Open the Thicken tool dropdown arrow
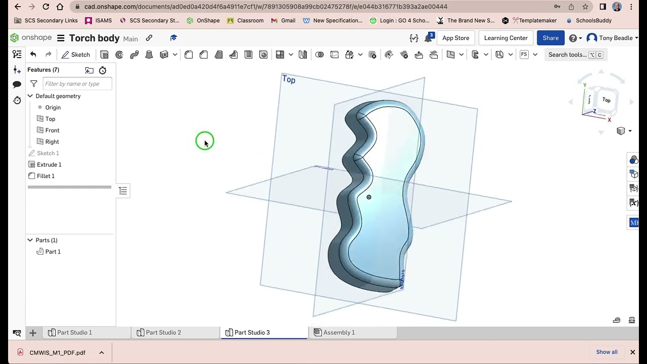This screenshot has height=364, width=647. click(x=174, y=55)
